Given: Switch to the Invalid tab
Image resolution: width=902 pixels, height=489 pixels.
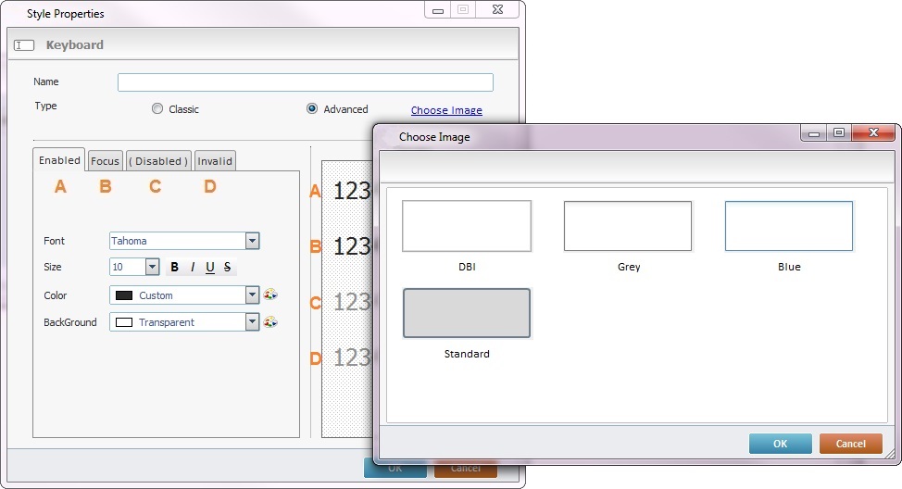Looking at the screenshot, I should coord(215,161).
